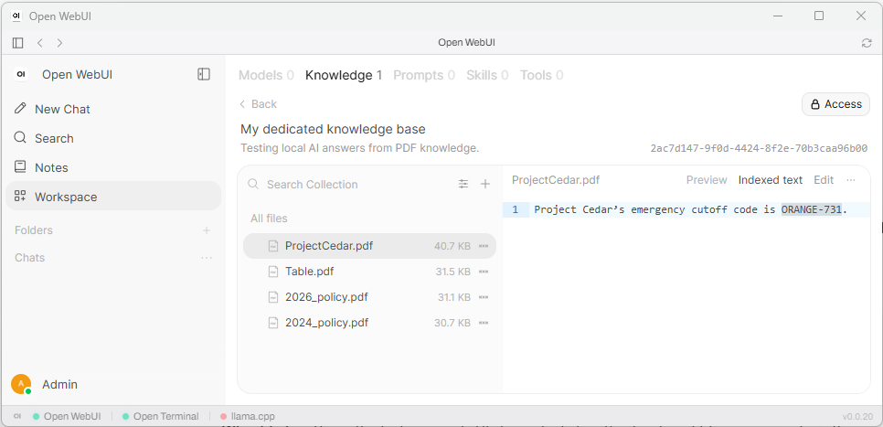Click the file icon of 2026_policy.pdf

pyautogui.click(x=273, y=297)
